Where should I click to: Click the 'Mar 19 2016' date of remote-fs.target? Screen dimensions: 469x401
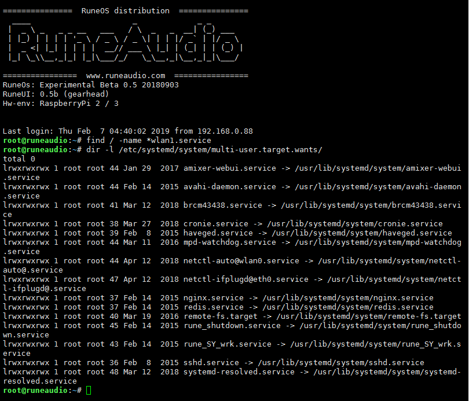point(151,317)
